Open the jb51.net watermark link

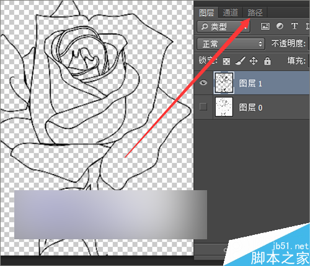291,246
